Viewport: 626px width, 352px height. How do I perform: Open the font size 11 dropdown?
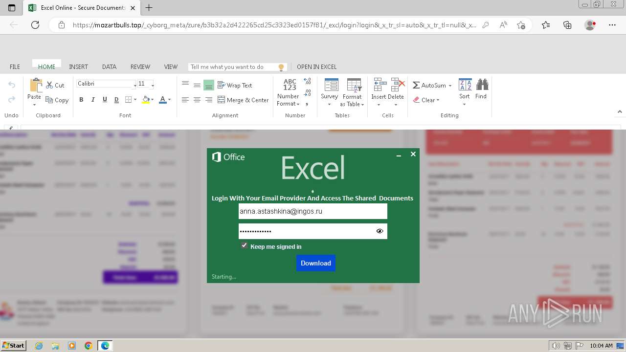[153, 85]
